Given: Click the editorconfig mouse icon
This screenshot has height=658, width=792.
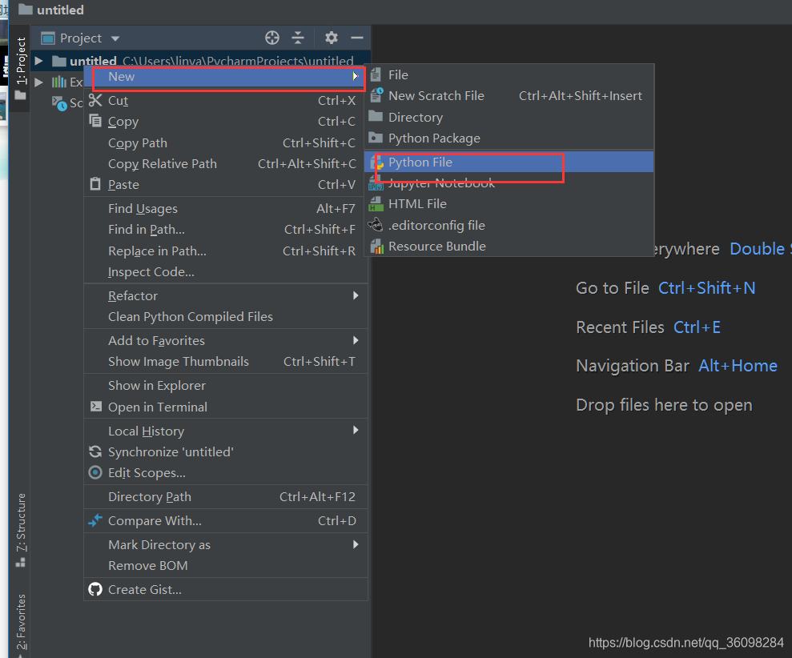Looking at the screenshot, I should pyautogui.click(x=376, y=225).
